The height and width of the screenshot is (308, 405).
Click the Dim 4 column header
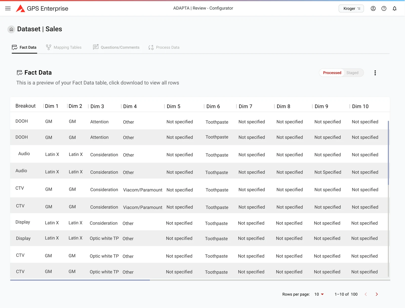click(x=130, y=106)
